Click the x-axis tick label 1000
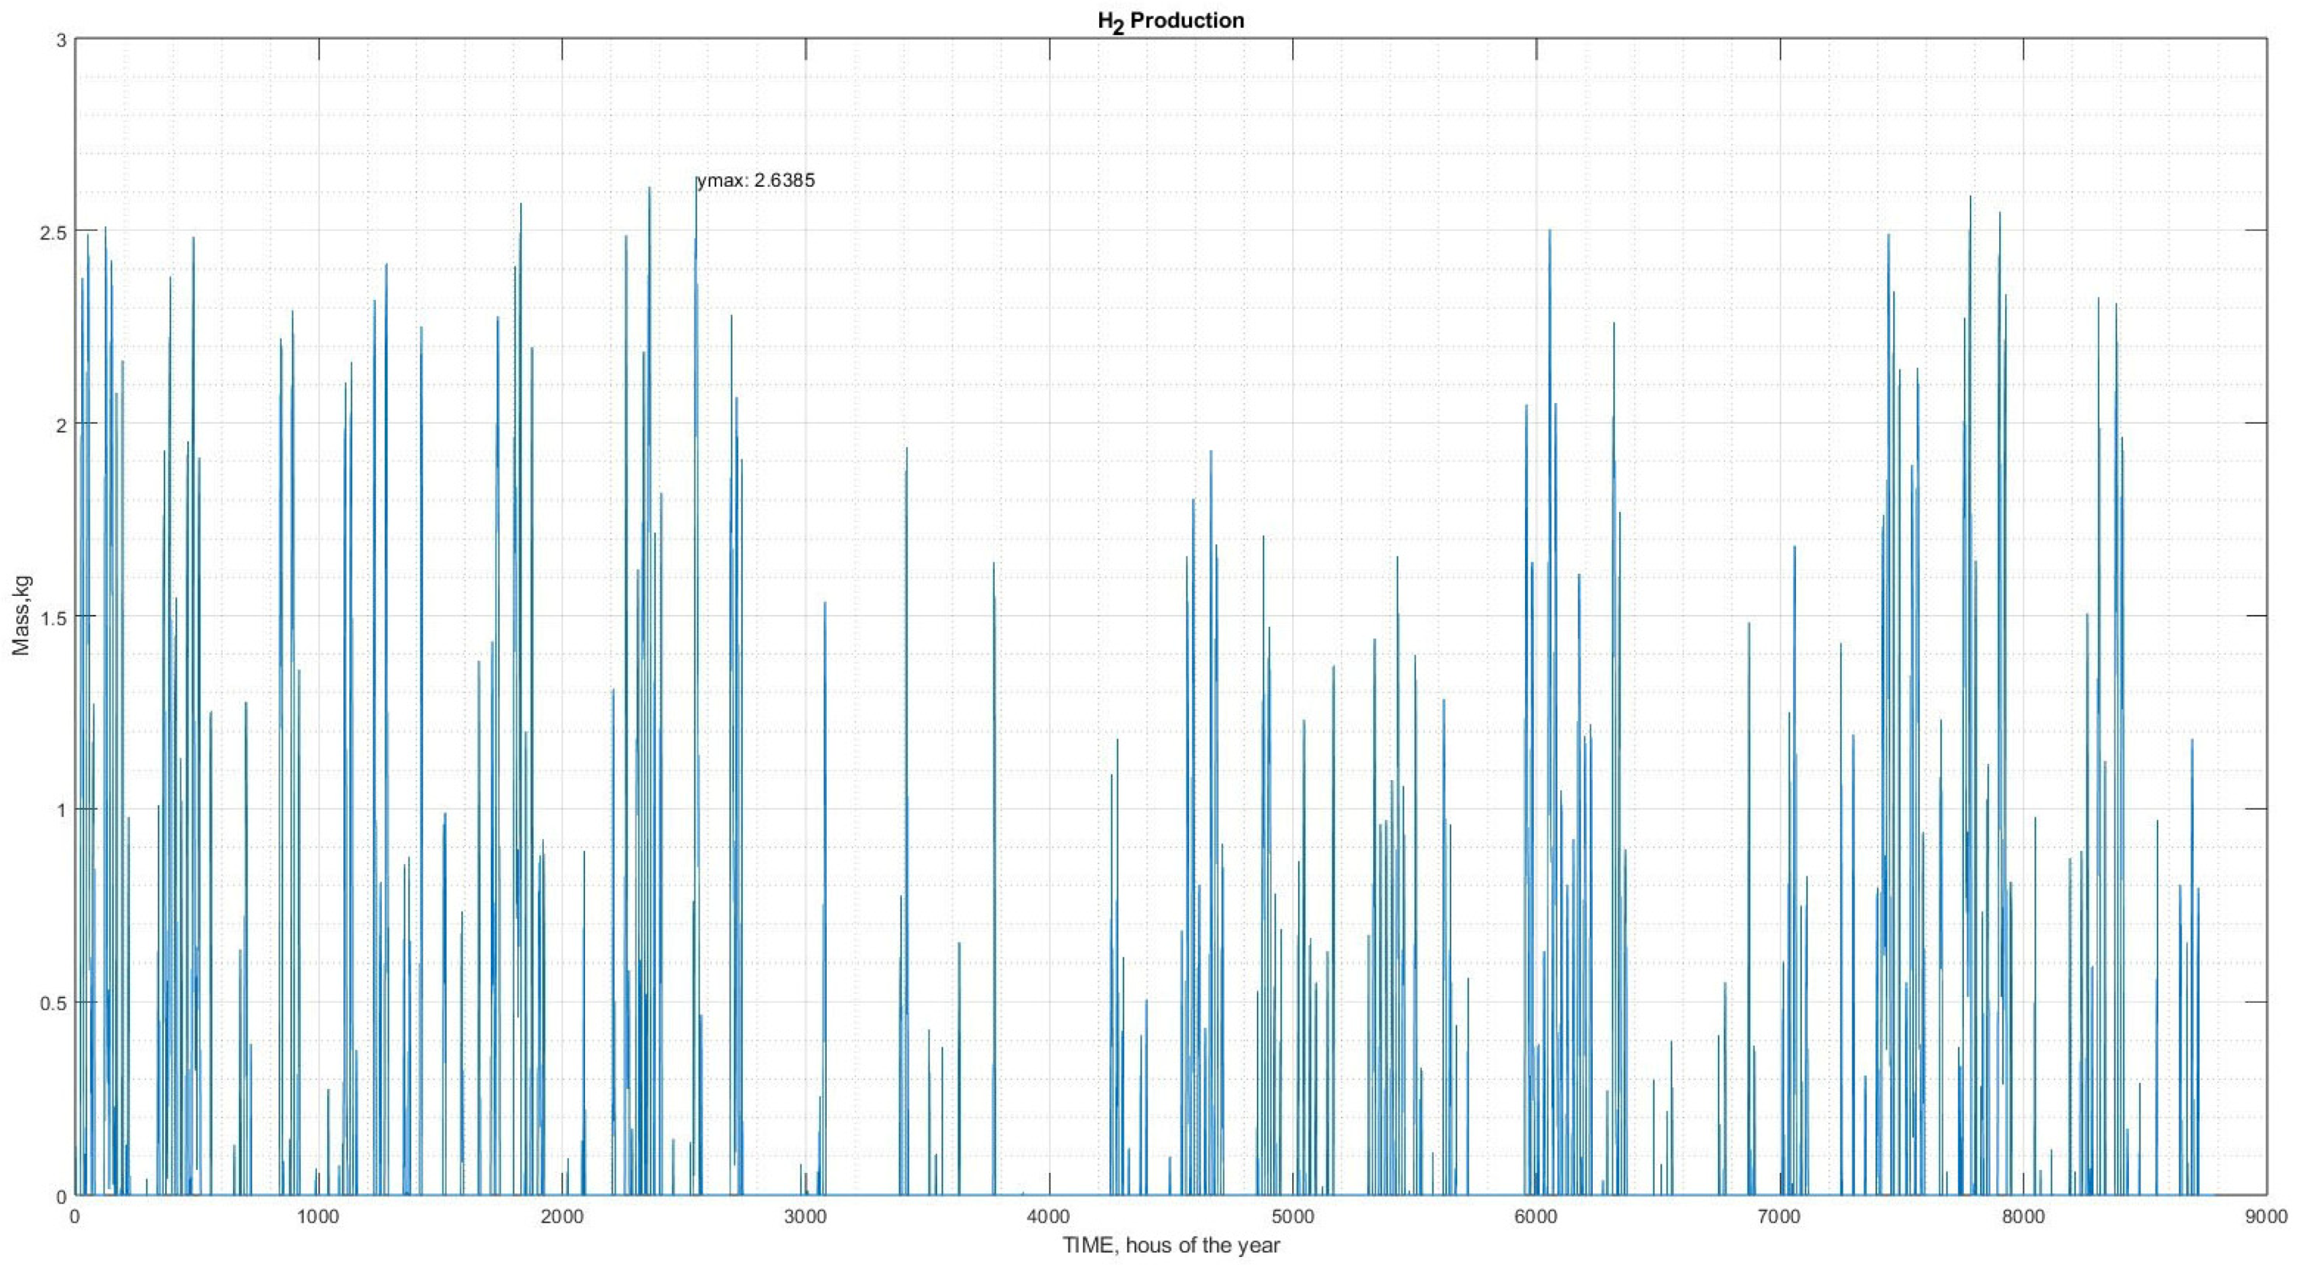 [x=318, y=1217]
